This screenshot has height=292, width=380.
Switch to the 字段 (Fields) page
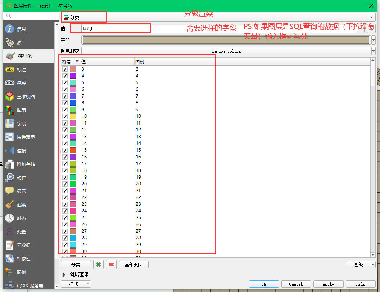21,124
